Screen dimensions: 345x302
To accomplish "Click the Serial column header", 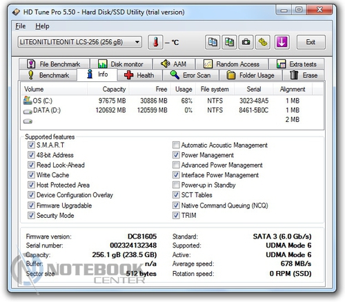I will 253,89.
